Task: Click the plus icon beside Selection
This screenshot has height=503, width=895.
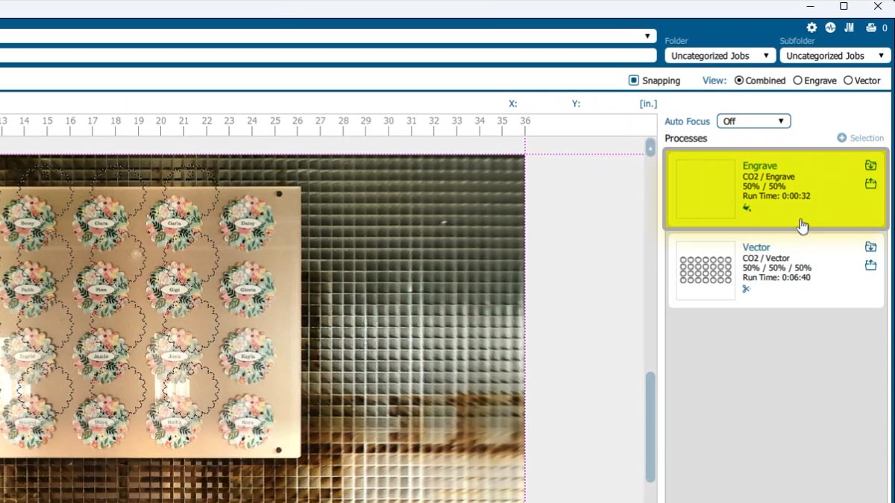Action: (841, 138)
